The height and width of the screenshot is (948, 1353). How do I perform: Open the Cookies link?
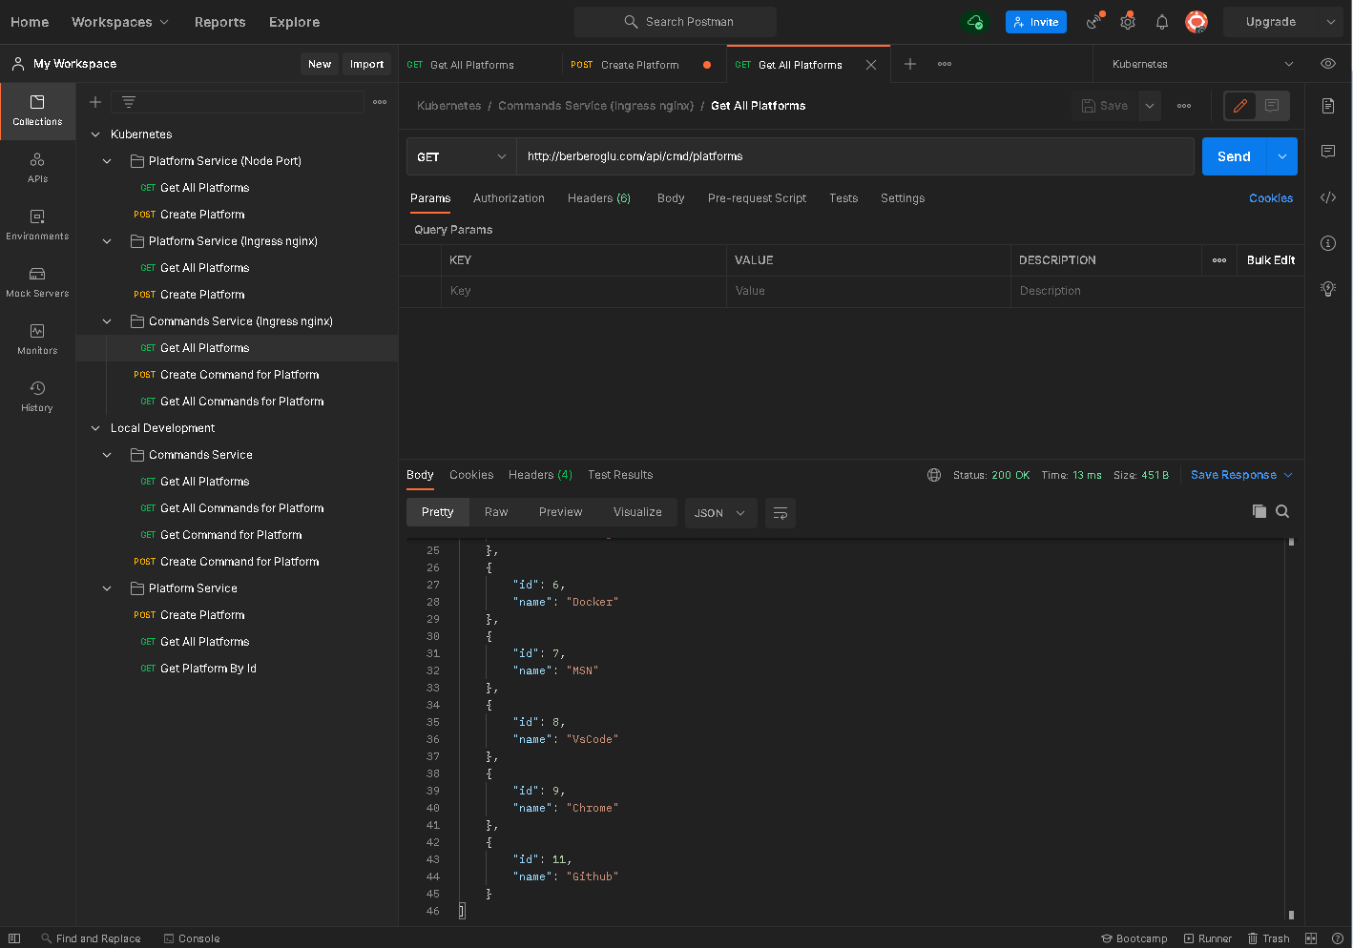[x=1271, y=198]
